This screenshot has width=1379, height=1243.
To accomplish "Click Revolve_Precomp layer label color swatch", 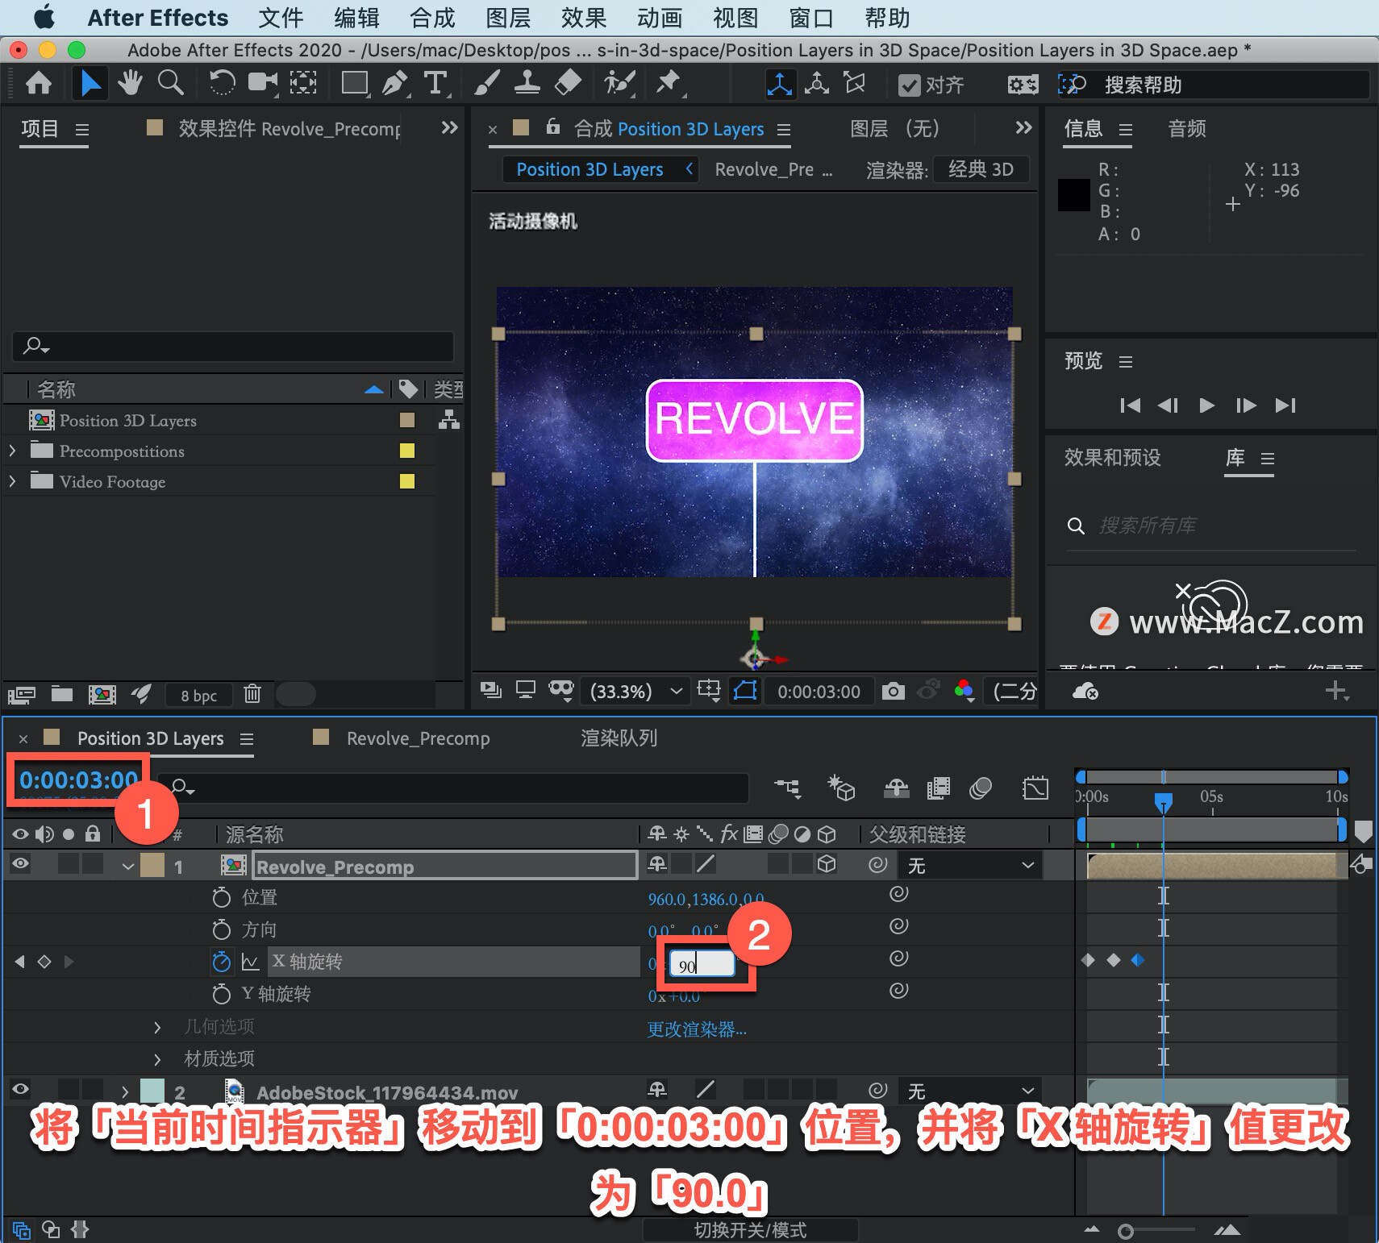I will click(x=152, y=866).
